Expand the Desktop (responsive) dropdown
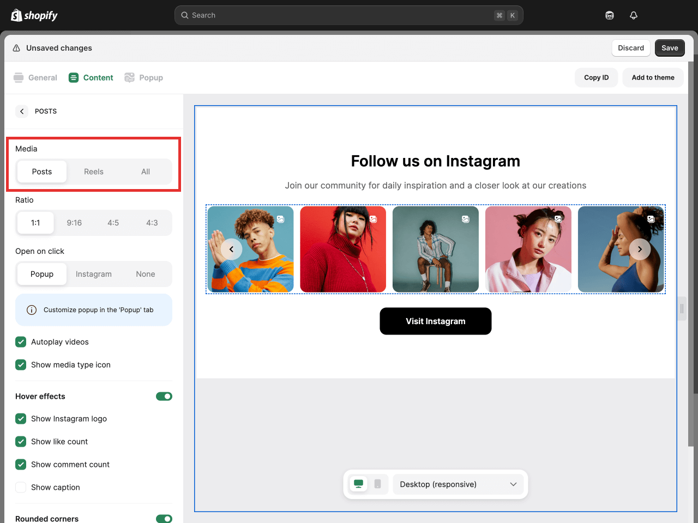This screenshot has height=523, width=698. 458,484
